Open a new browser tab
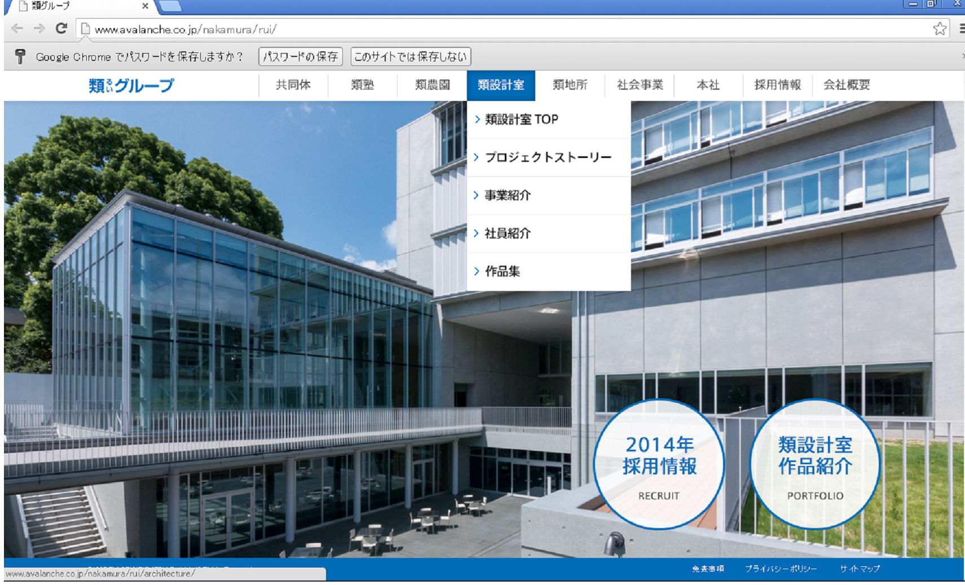Screen dimensions: 965x585 coord(170,6)
